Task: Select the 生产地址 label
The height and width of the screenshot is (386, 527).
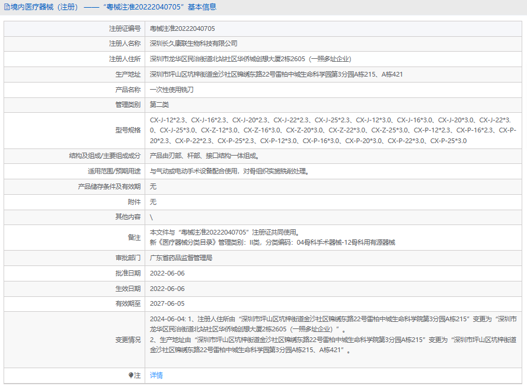Action: [128, 74]
